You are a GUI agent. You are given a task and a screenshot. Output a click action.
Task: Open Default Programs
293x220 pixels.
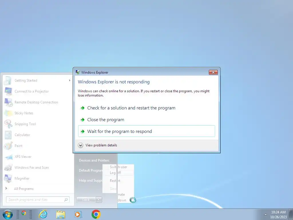tap(91, 170)
